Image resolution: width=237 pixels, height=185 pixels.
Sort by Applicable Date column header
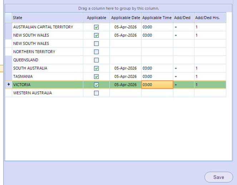(125, 18)
